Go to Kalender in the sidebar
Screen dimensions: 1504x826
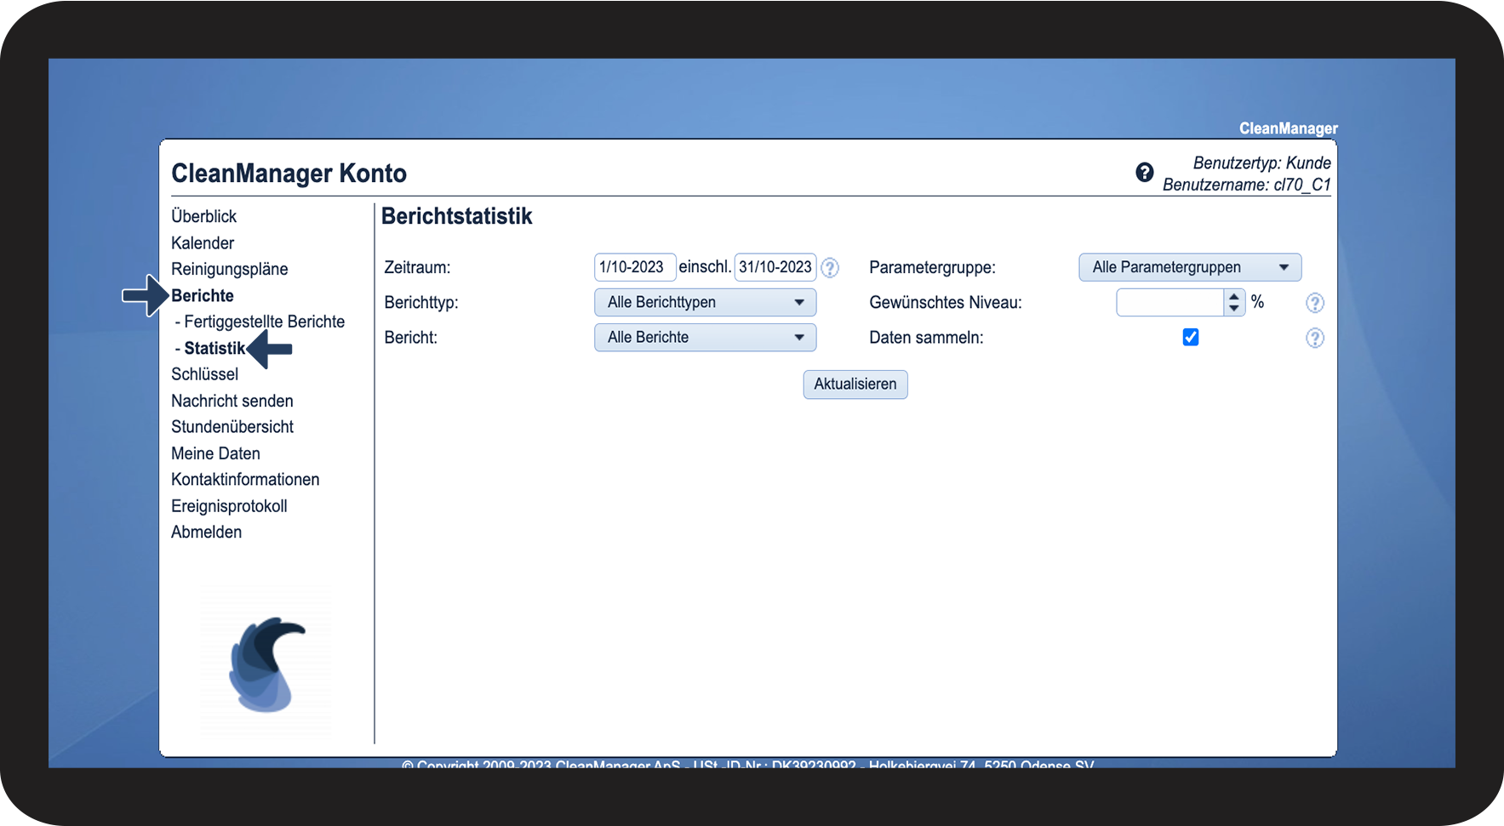click(203, 243)
